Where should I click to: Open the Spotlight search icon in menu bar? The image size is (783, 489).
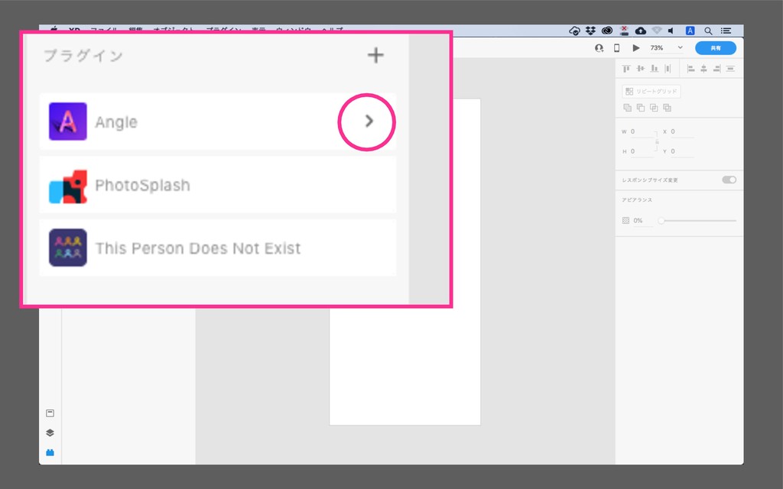[x=708, y=31]
